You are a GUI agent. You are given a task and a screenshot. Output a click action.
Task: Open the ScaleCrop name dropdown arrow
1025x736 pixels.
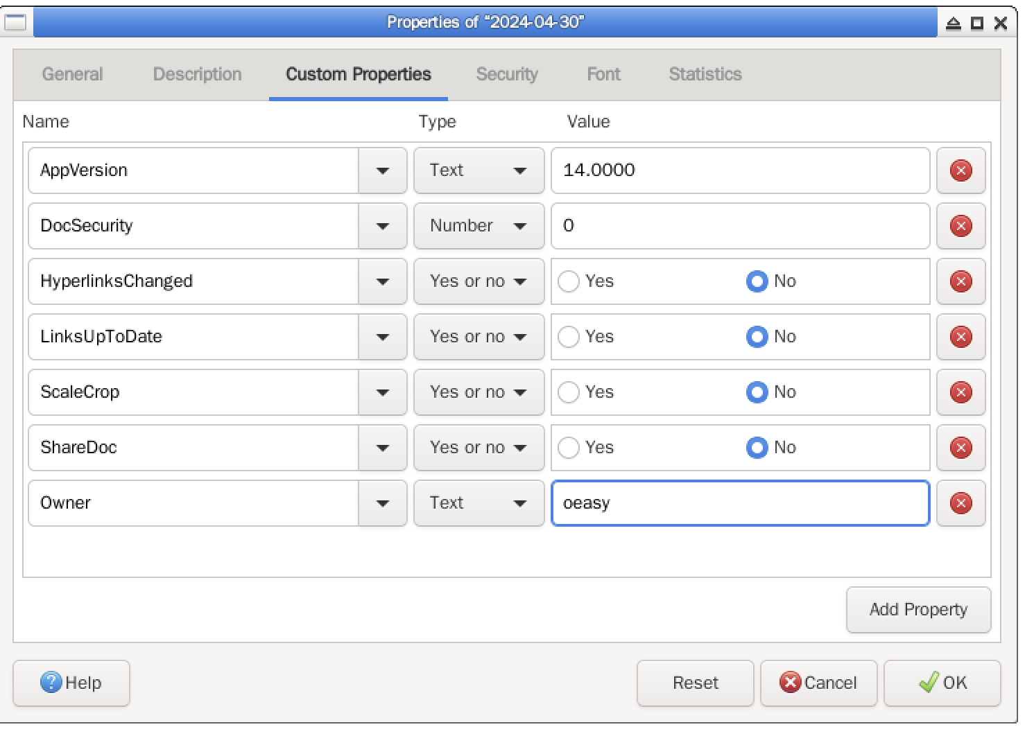click(x=383, y=392)
